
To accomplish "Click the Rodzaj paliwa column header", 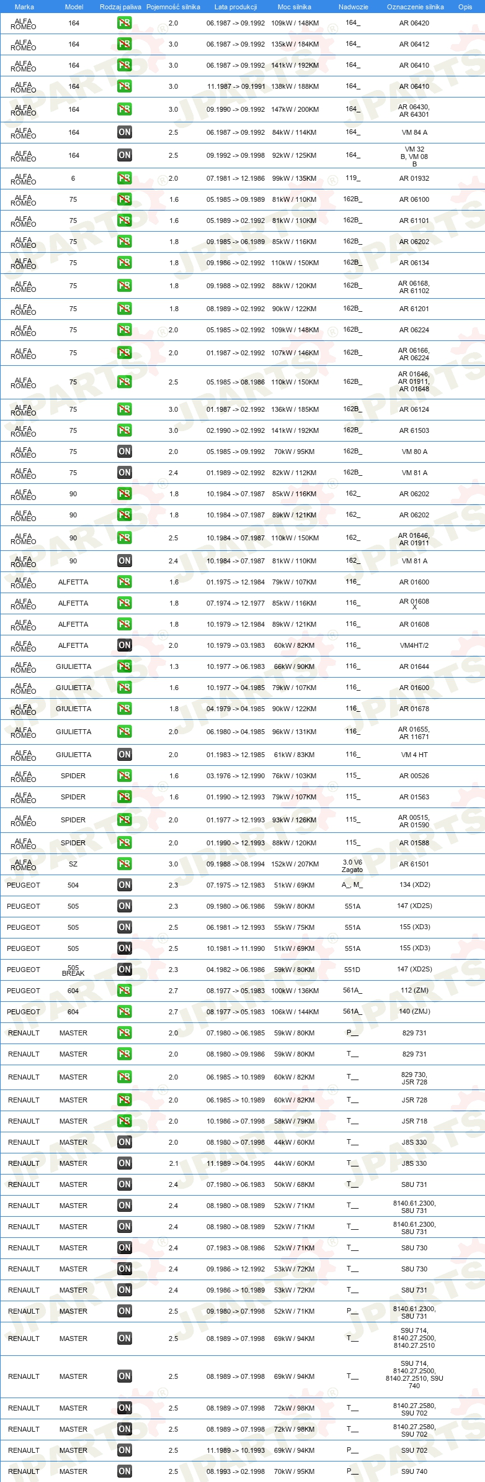I will [x=120, y=7].
